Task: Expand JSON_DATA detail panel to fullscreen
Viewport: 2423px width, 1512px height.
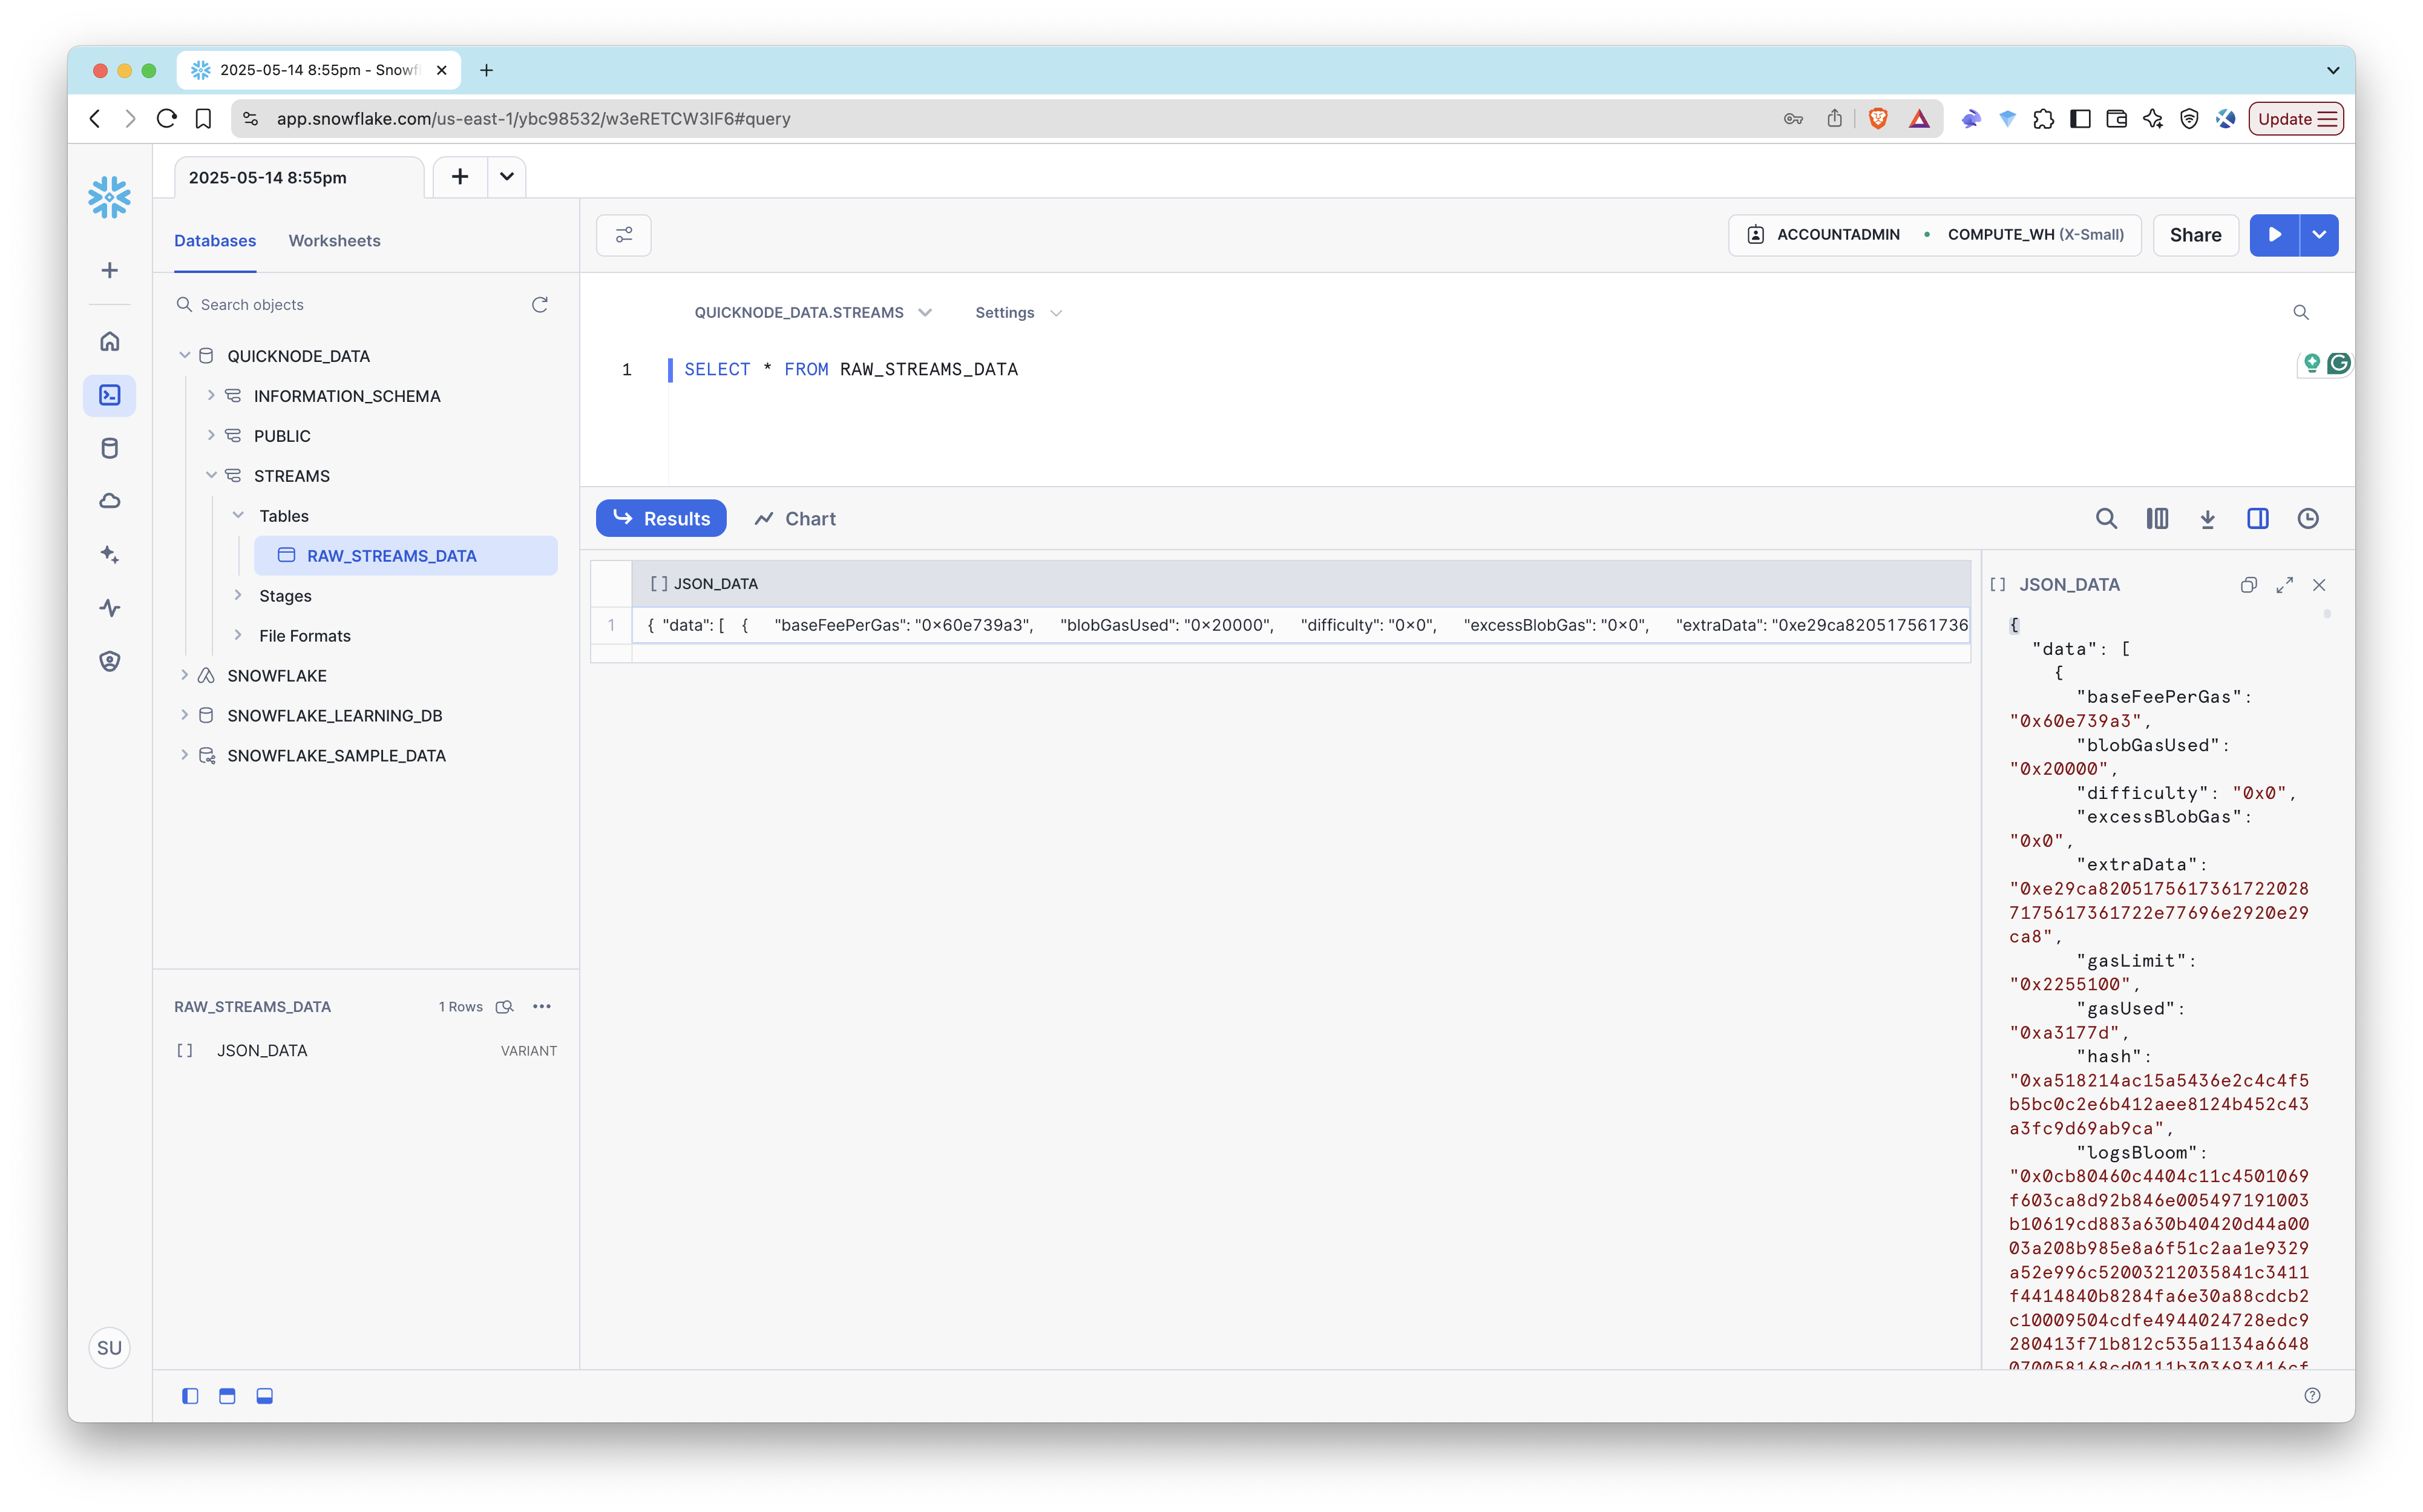Action: click(2284, 585)
